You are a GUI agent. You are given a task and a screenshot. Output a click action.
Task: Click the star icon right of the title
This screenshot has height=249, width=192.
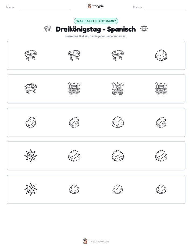pyautogui.click(x=144, y=29)
